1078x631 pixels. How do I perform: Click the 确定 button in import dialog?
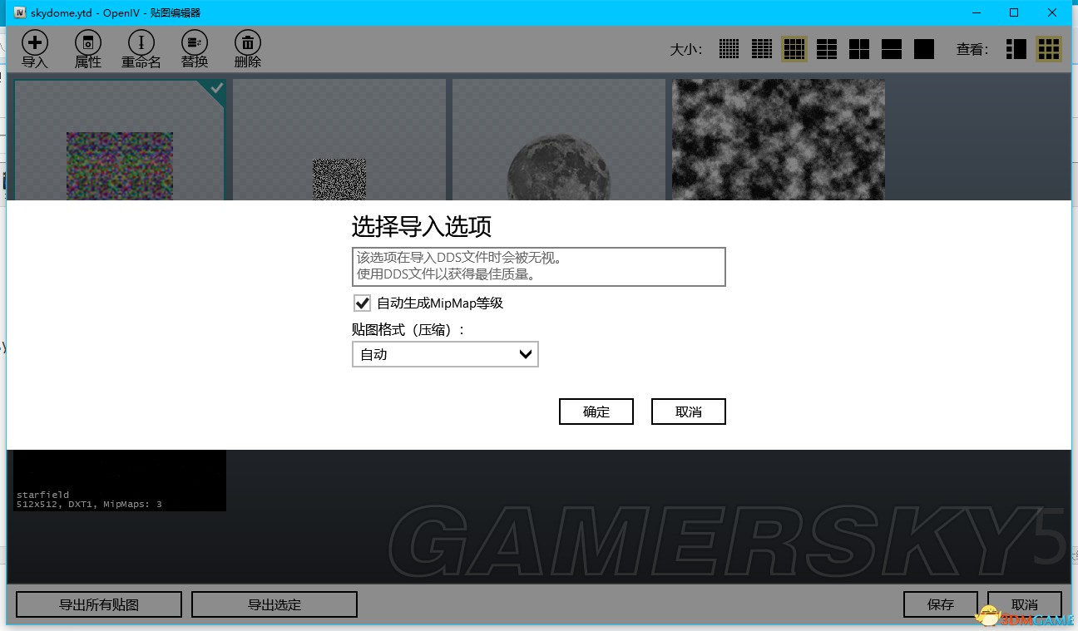click(596, 412)
